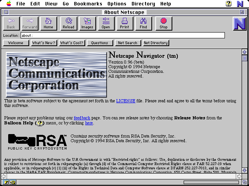Click the Net Search button
Image resolution: width=249 pixels, height=186 pixels.
pos(128,43)
